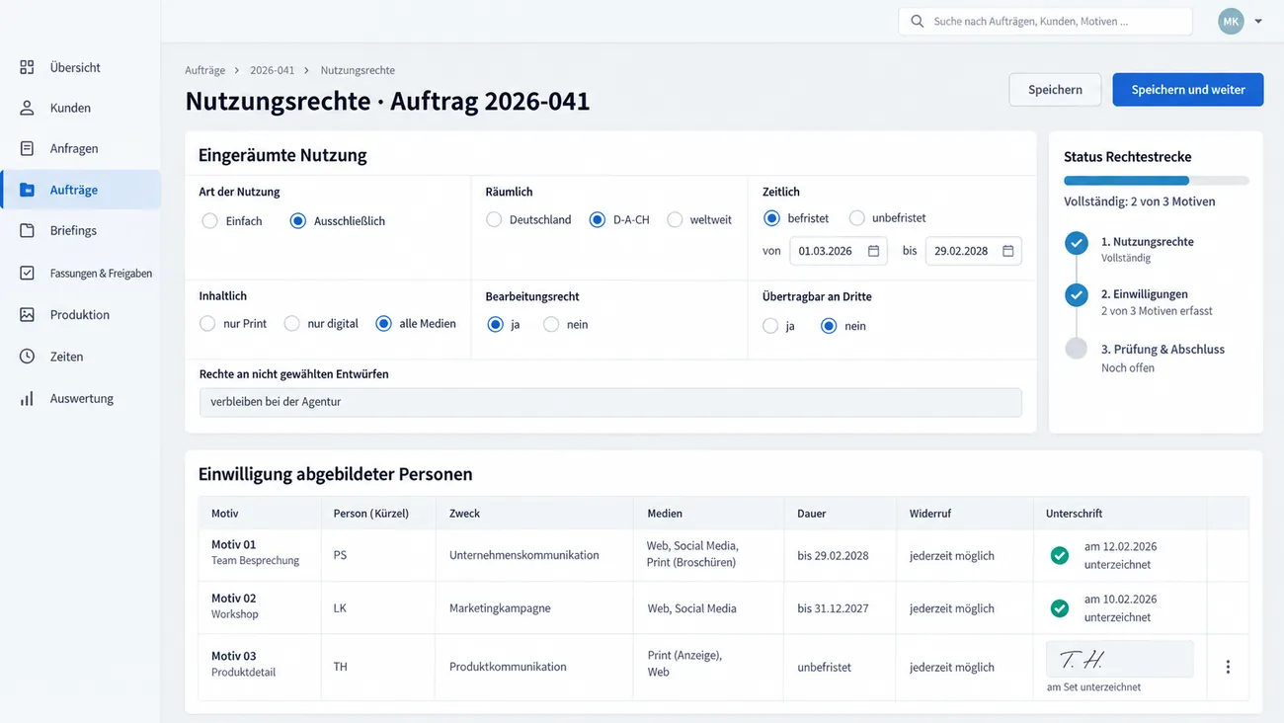Choose Deutschland as territory
This screenshot has height=723, width=1284.
pyautogui.click(x=494, y=220)
